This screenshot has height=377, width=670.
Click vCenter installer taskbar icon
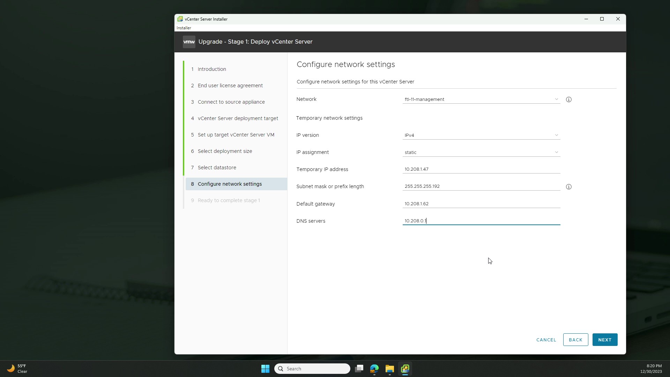pos(405,369)
